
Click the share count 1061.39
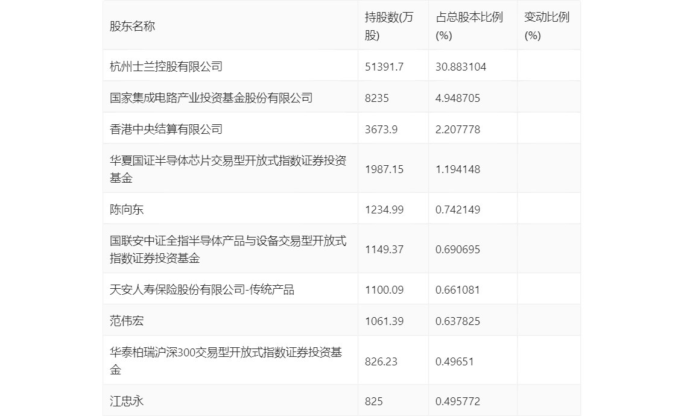click(384, 321)
